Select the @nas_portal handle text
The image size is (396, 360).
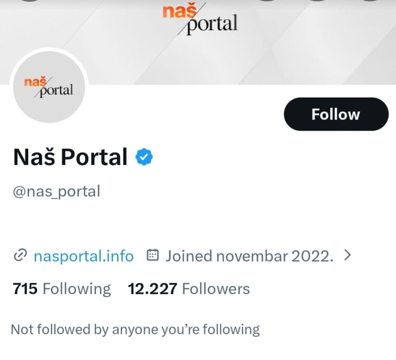[56, 191]
